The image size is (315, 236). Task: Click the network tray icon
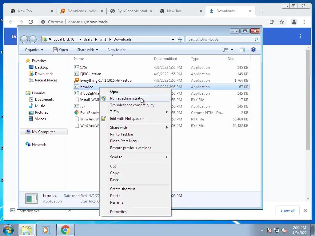(x=277, y=230)
